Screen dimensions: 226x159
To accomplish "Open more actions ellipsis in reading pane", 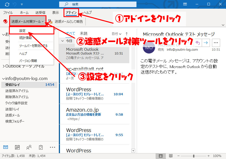I will tap(216, 43).
